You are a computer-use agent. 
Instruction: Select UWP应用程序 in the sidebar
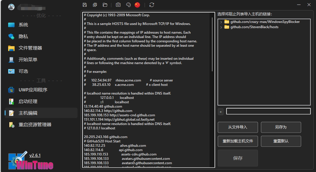[33, 90]
